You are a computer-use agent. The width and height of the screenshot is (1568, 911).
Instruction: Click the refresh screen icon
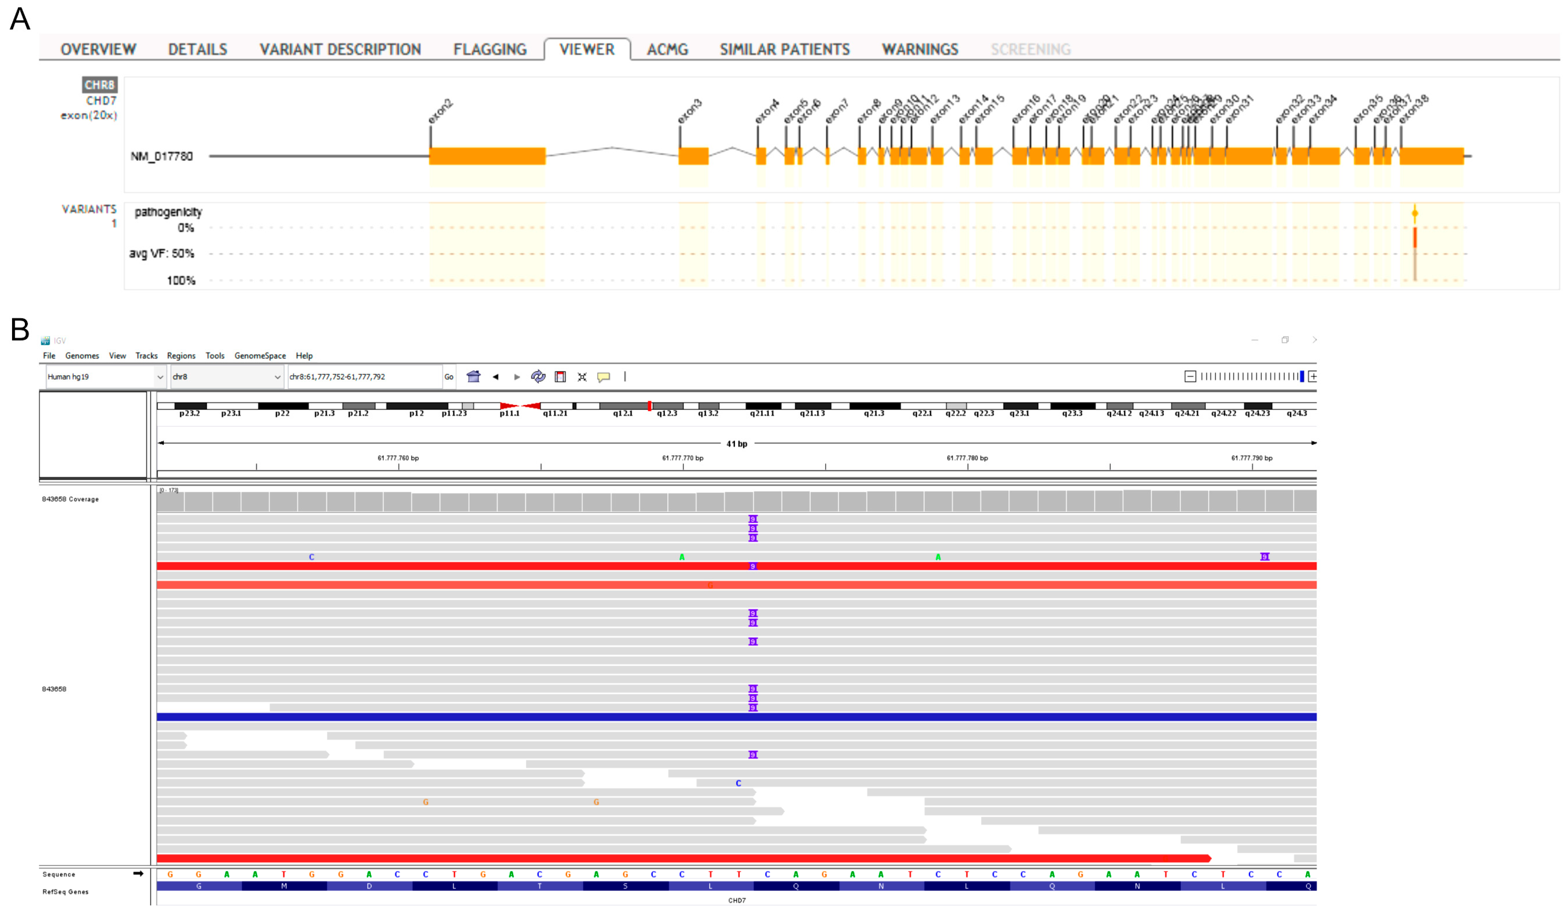(x=538, y=376)
